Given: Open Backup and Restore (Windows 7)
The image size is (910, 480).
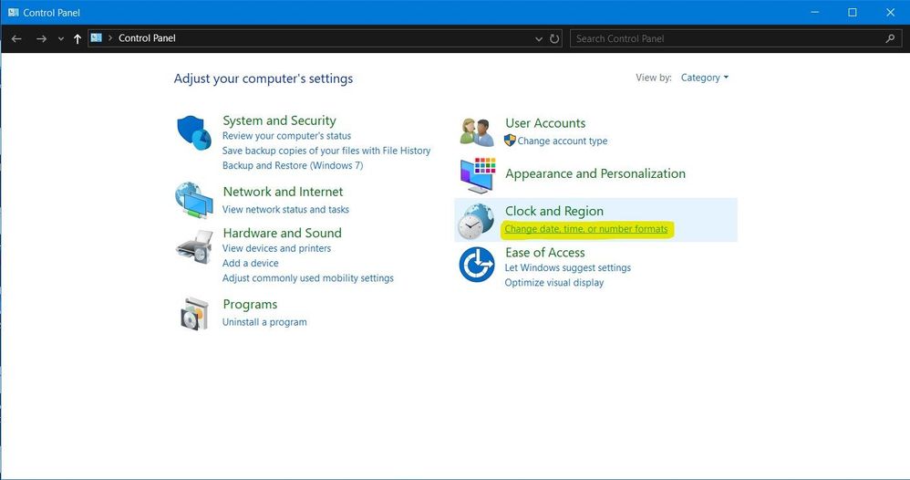Looking at the screenshot, I should coord(293,165).
